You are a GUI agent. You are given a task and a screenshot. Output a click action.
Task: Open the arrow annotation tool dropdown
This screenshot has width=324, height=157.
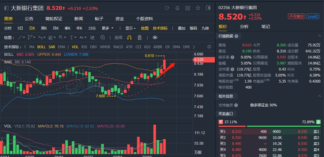tap(62, 37)
